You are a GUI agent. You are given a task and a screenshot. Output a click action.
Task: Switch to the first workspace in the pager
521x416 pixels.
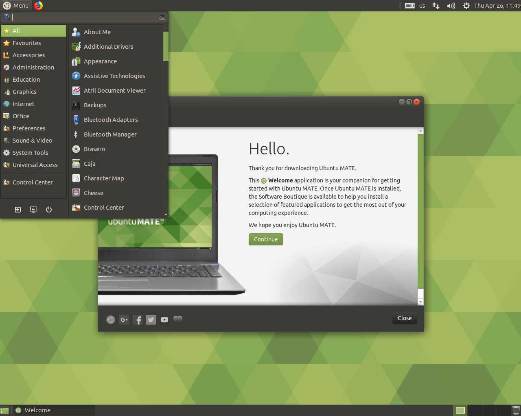pos(460,410)
